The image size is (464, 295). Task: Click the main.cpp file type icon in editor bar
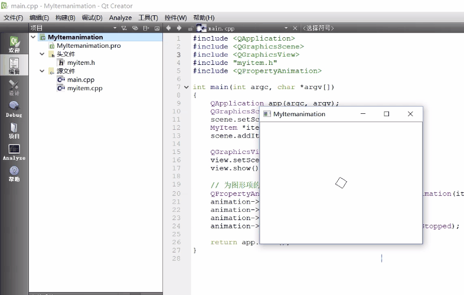point(201,28)
